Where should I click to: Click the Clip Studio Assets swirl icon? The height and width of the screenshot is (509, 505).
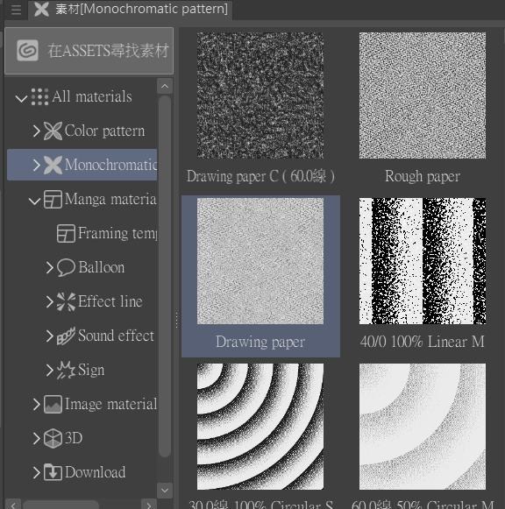27,51
